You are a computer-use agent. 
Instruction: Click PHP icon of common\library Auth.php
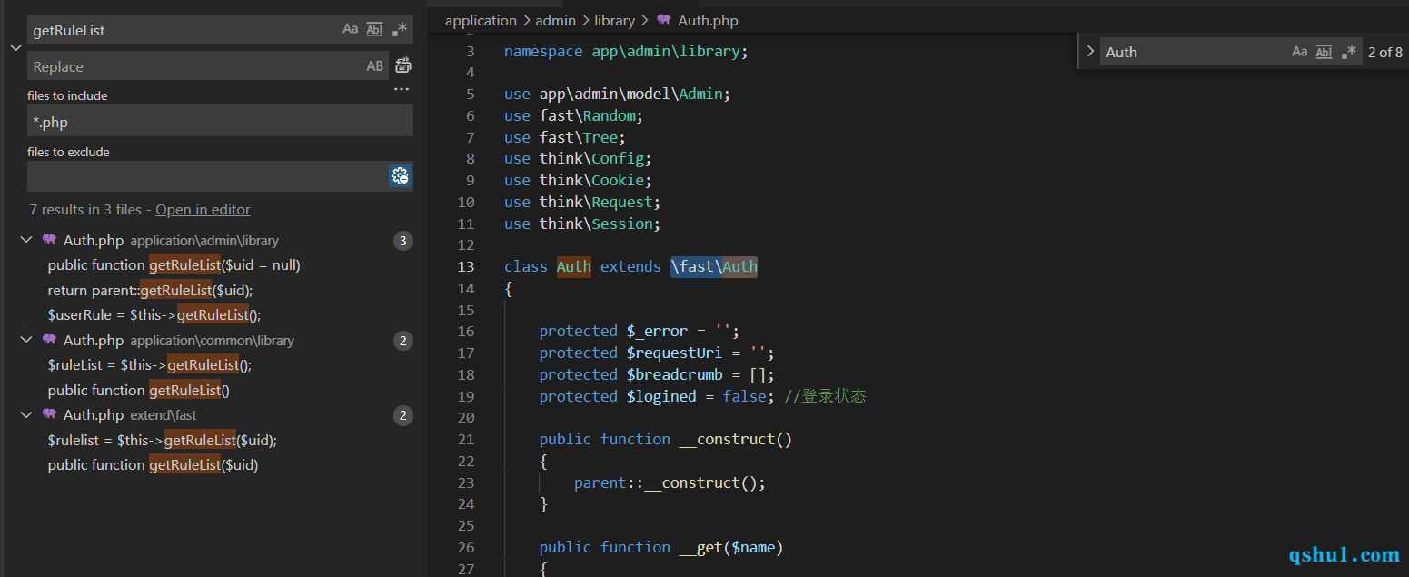click(49, 340)
